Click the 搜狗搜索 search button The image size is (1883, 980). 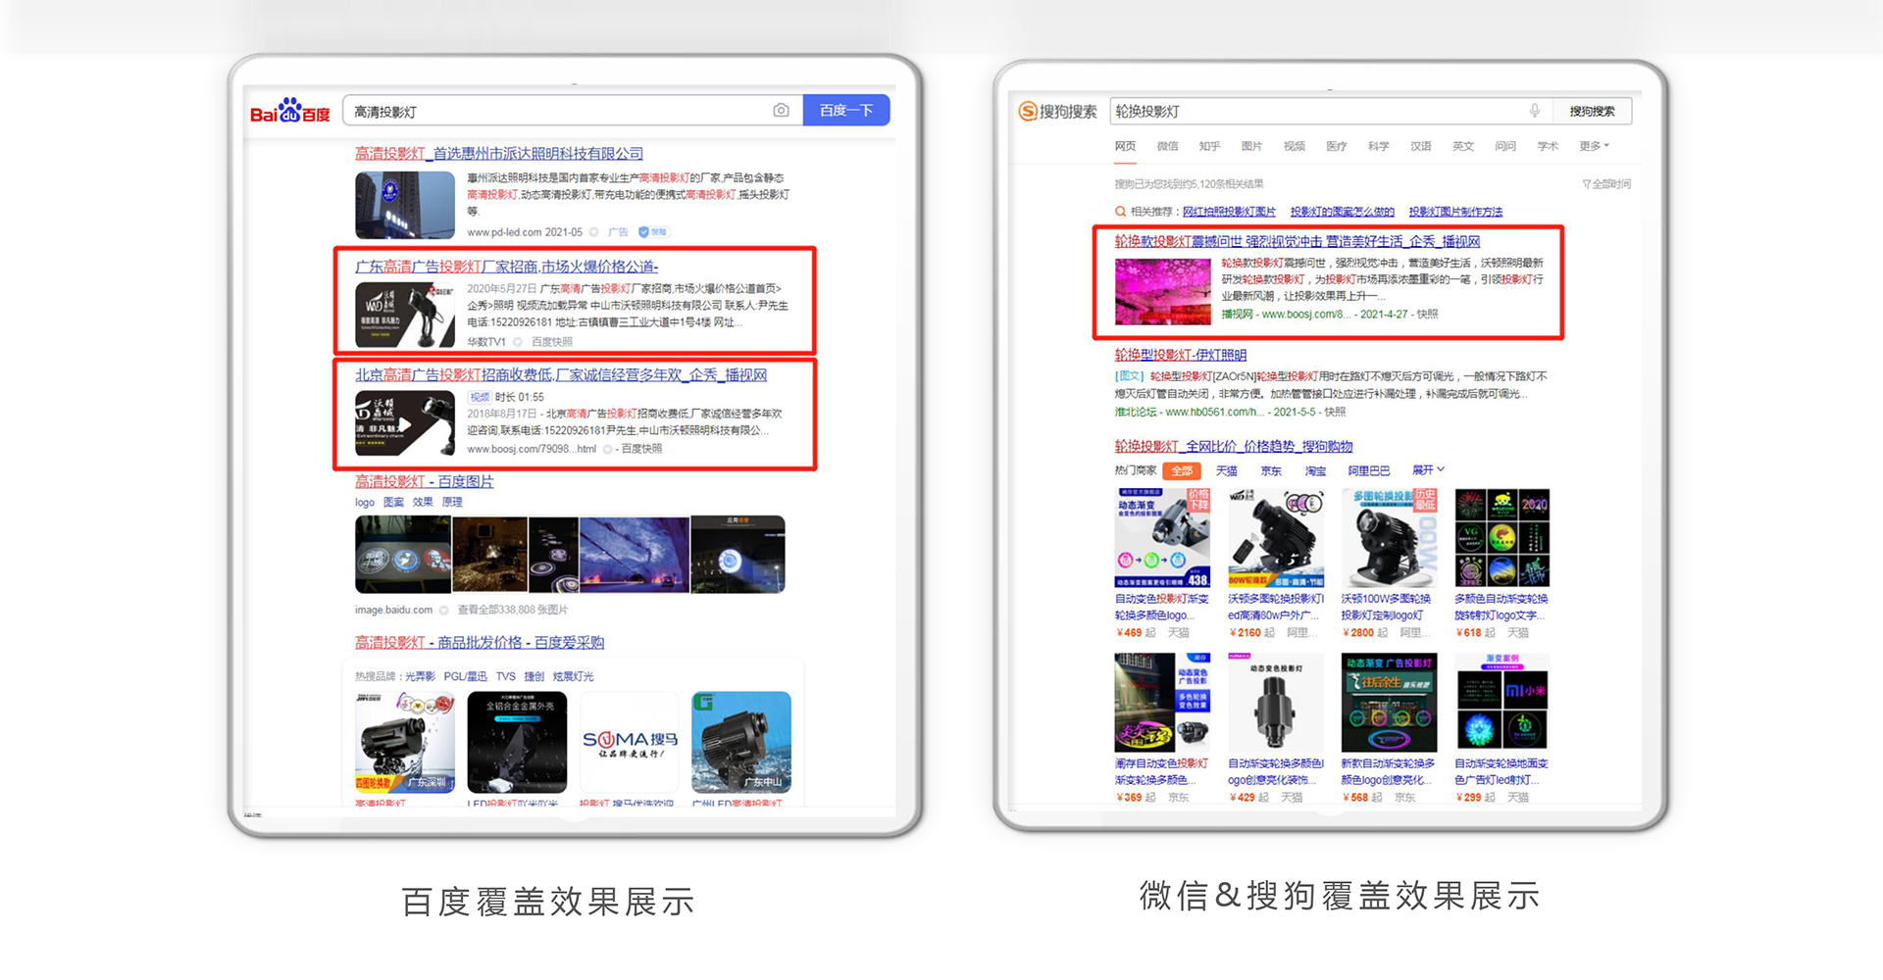1592,112
